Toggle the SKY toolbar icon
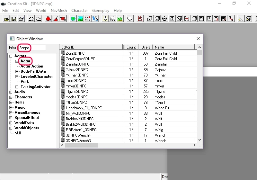The height and width of the screenshot is (180, 257). tap(113, 19)
